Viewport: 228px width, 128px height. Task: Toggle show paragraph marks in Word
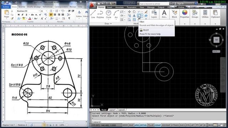[x=69, y=18]
